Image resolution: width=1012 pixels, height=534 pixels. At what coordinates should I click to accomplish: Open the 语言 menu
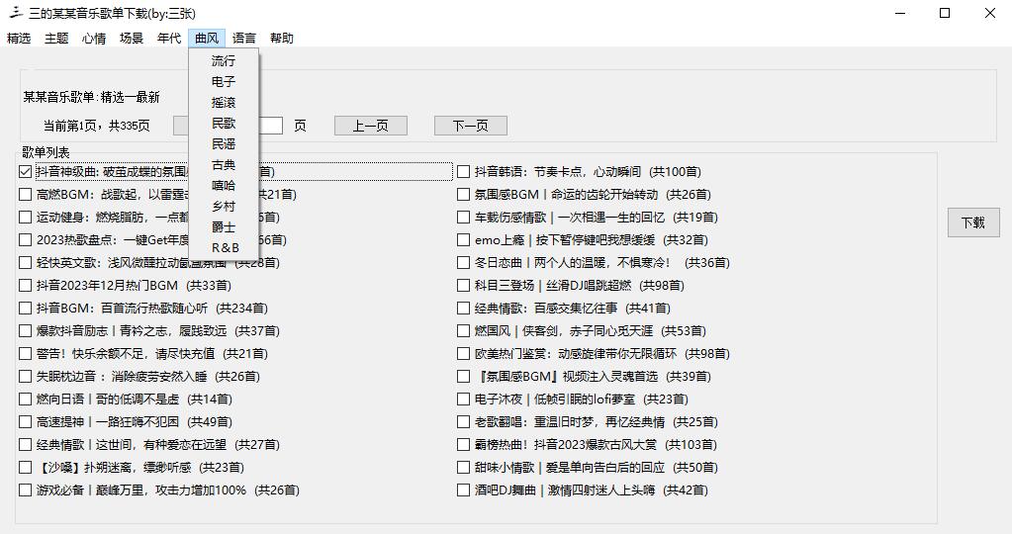coord(244,38)
